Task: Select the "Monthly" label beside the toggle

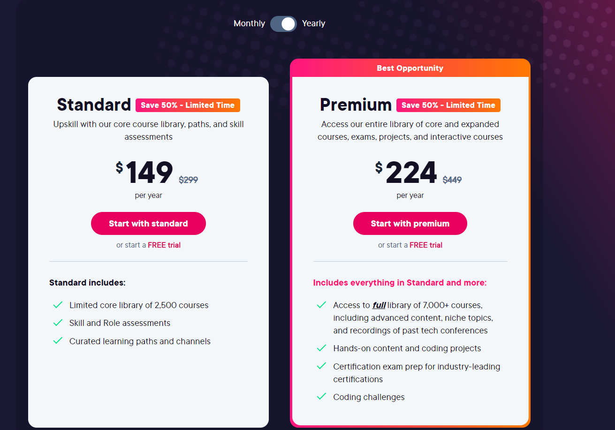Action: (249, 23)
